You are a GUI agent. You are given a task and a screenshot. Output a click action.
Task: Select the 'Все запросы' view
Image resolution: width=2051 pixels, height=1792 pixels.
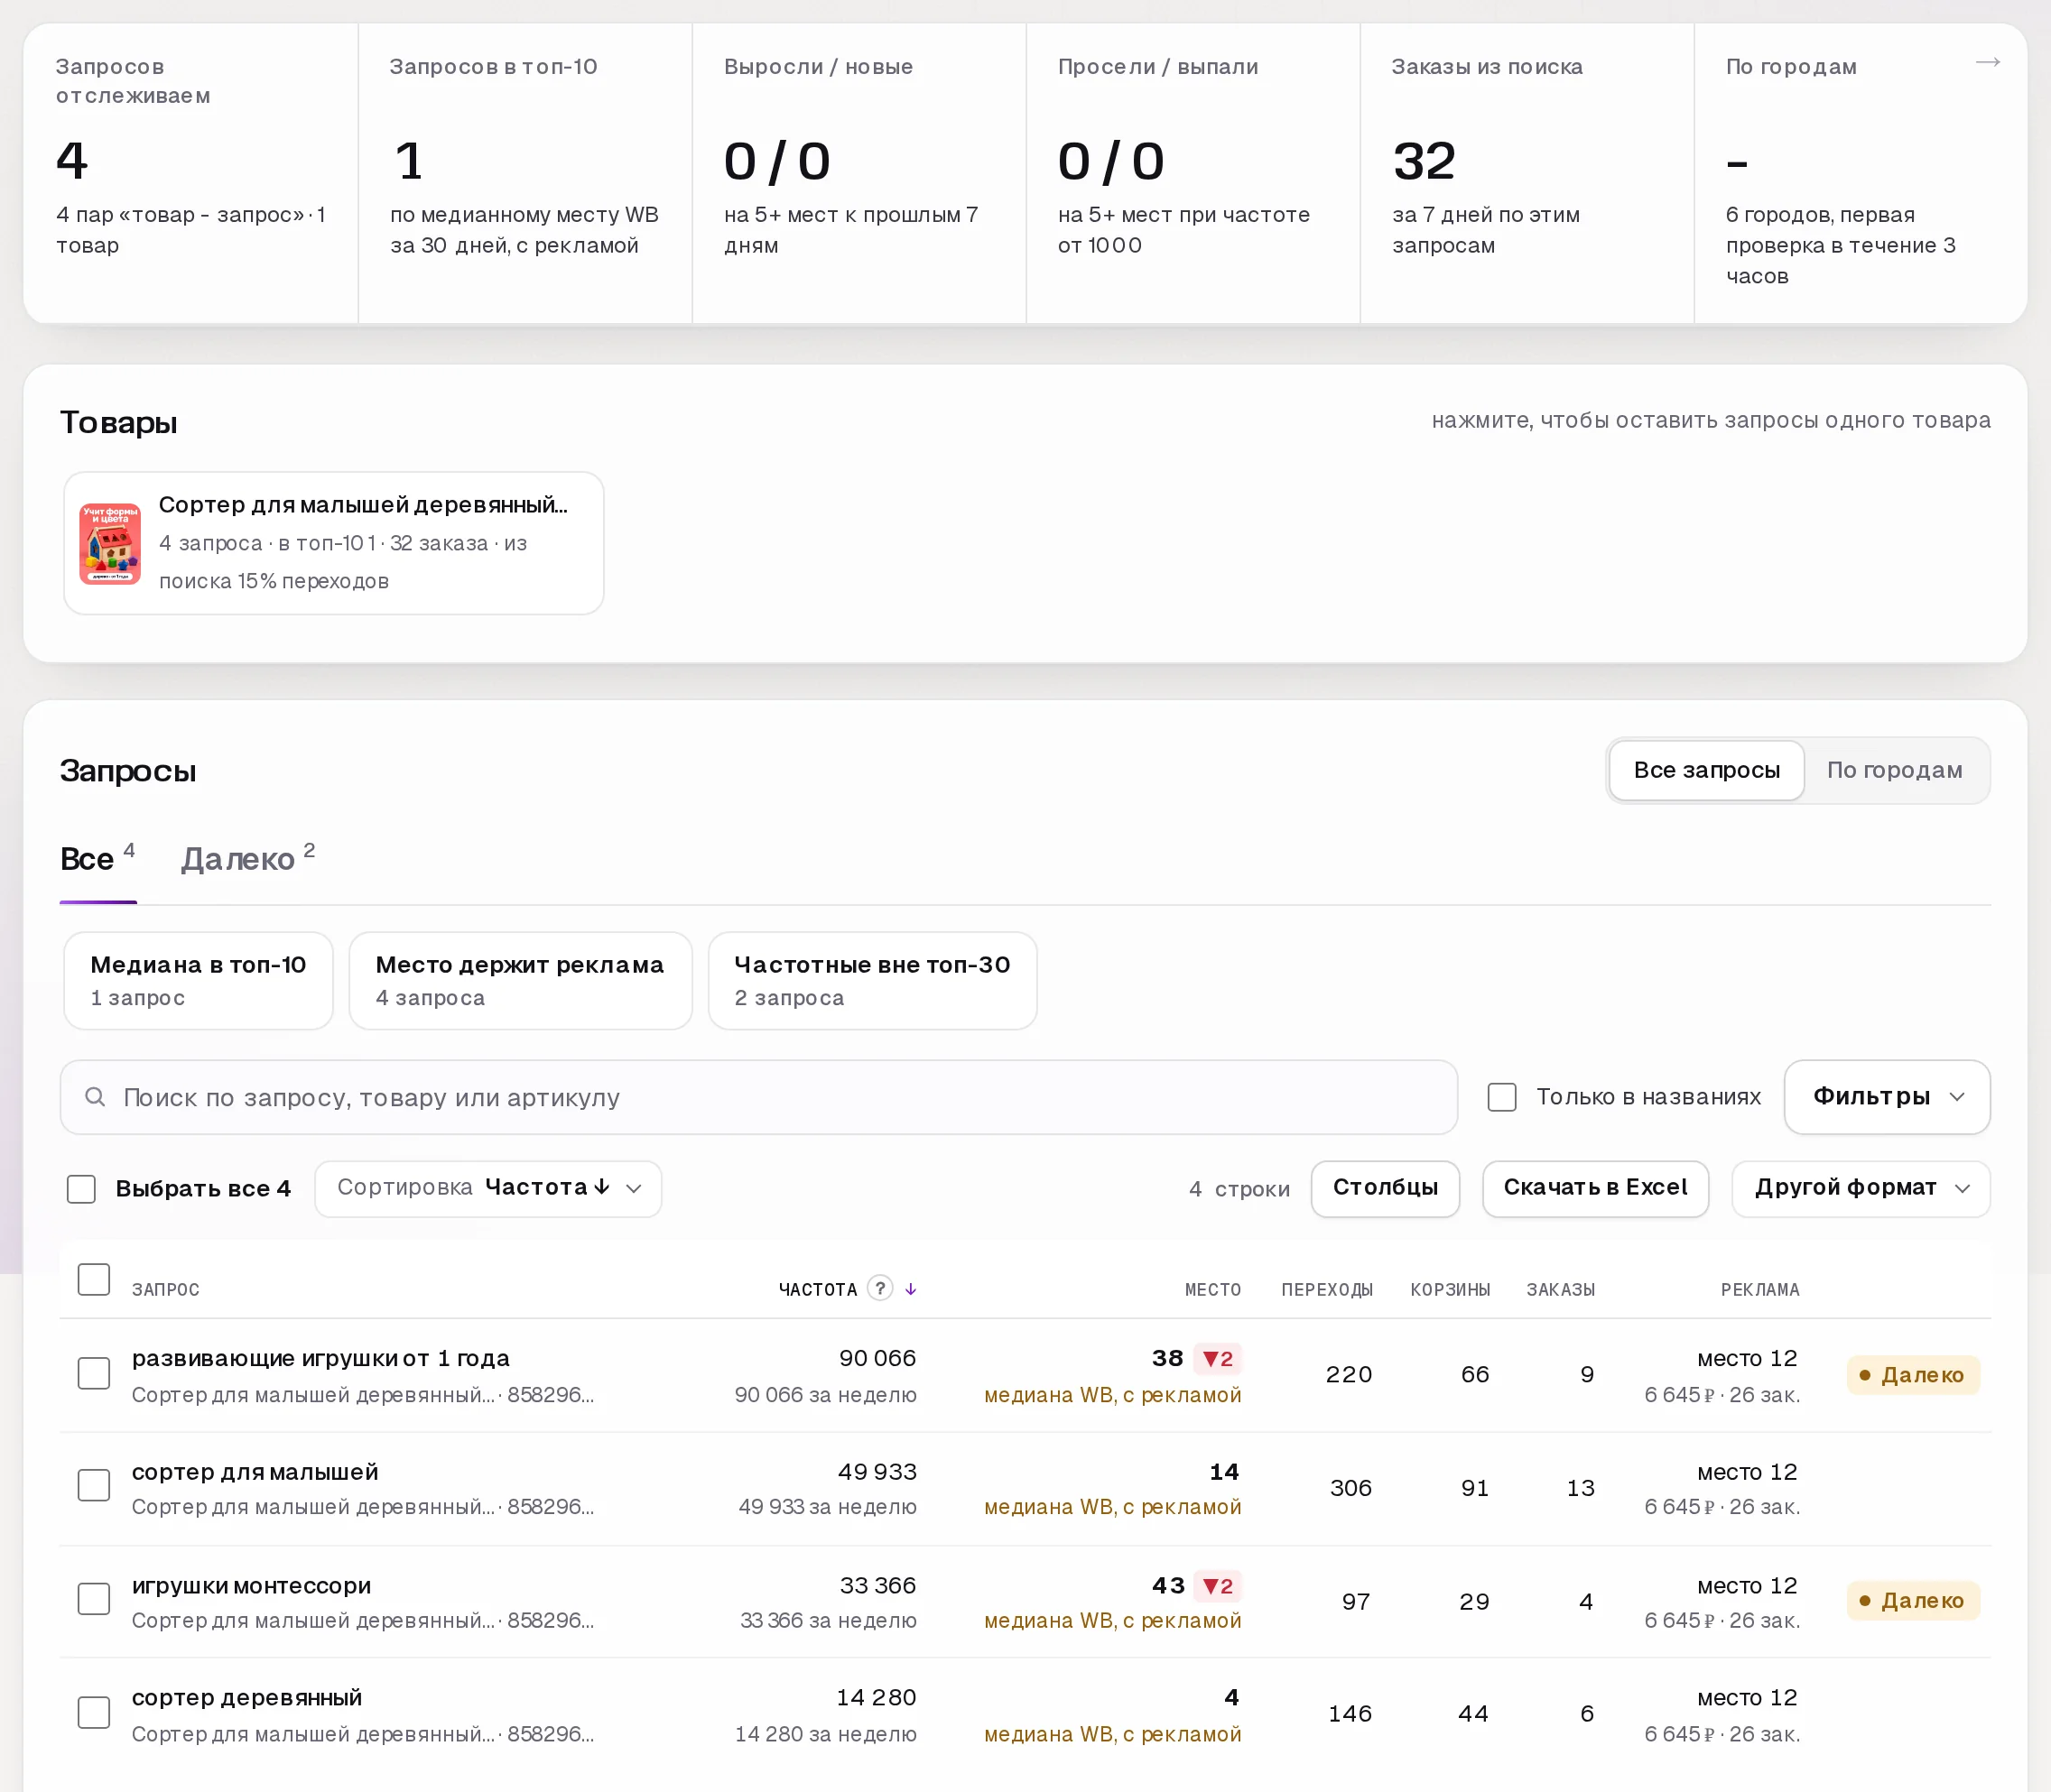pos(1706,770)
